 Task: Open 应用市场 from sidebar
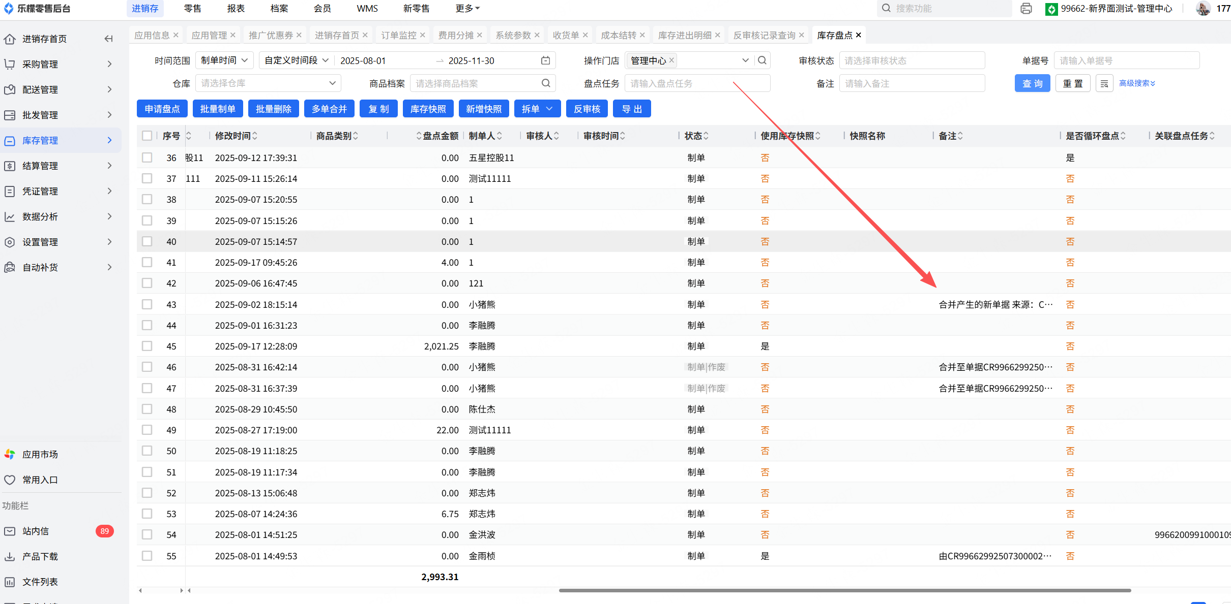(40, 454)
